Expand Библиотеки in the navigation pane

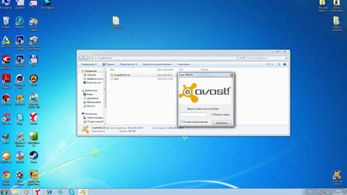click(89, 90)
